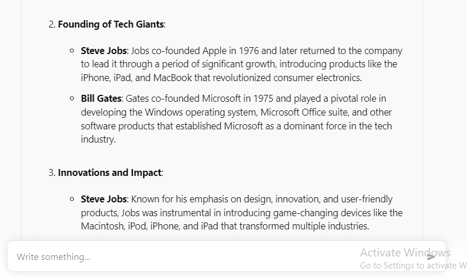Image resolution: width=467 pixels, height=280 pixels.
Task: Click the bold 'Bill Gates' name
Action: pyautogui.click(x=101, y=98)
